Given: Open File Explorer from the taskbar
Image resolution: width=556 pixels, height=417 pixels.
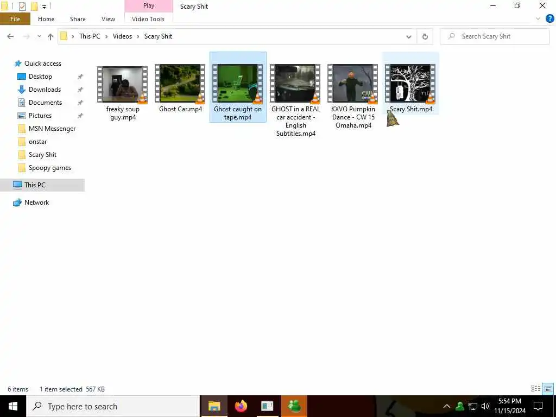Looking at the screenshot, I should pos(214,406).
